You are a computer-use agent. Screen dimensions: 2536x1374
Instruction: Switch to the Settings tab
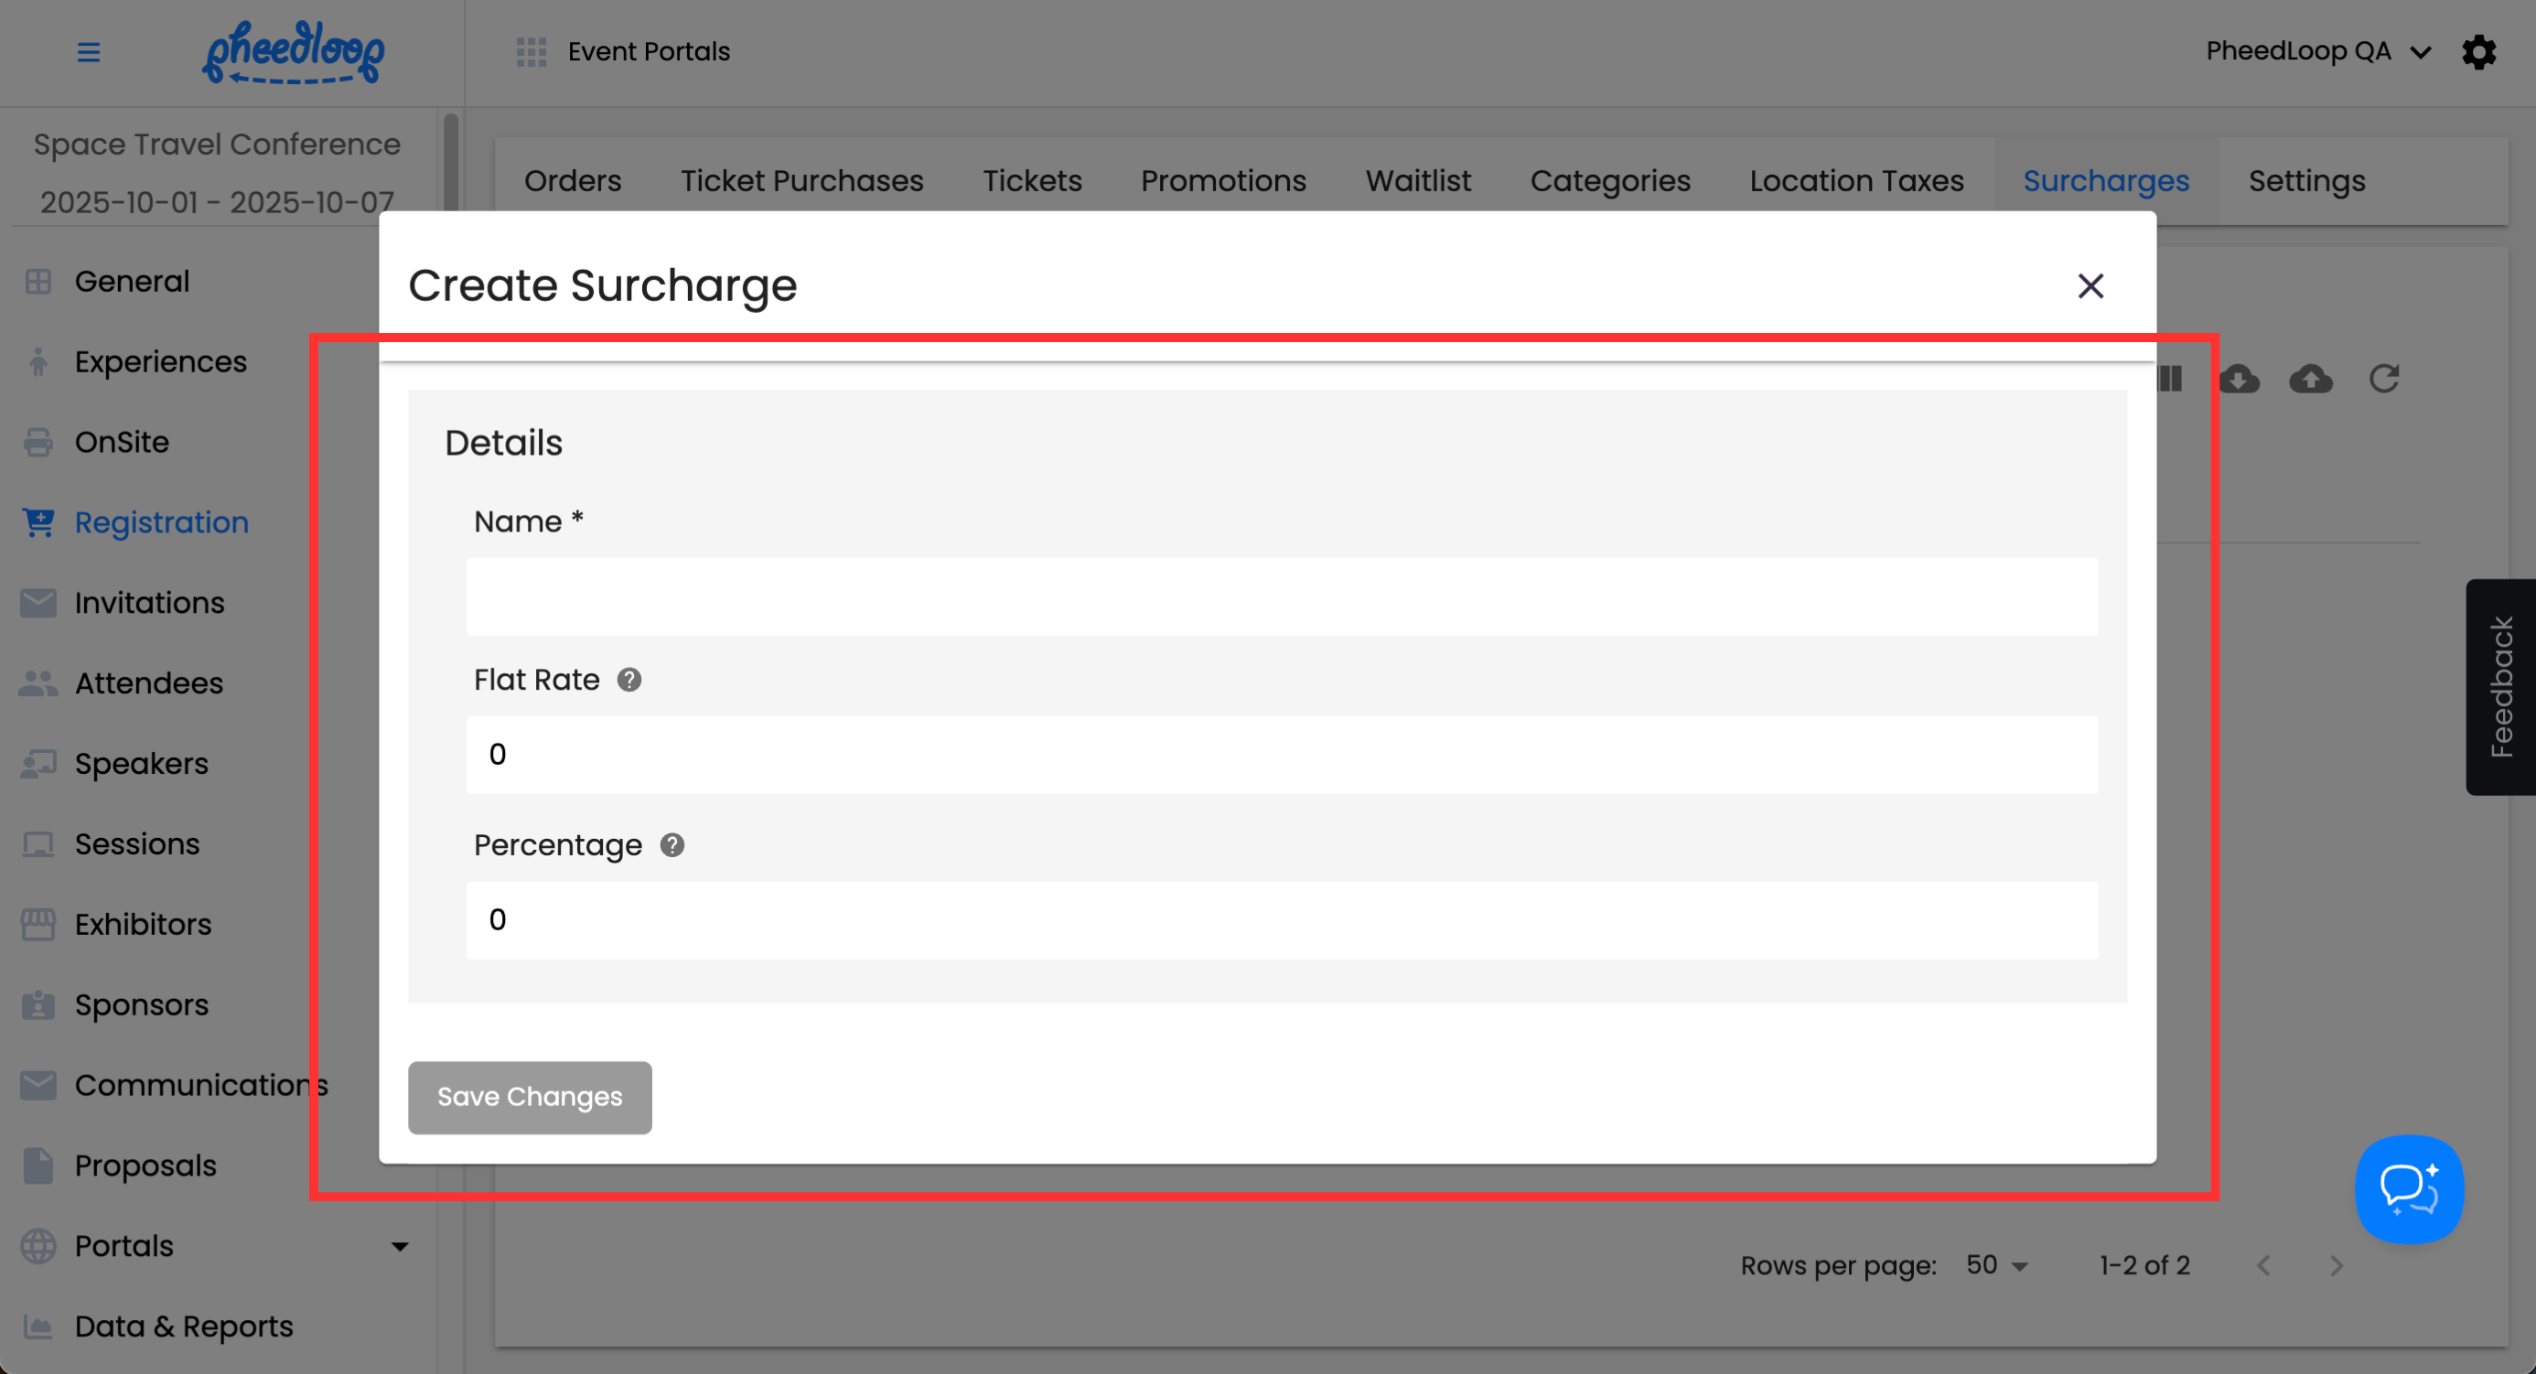(x=2305, y=181)
